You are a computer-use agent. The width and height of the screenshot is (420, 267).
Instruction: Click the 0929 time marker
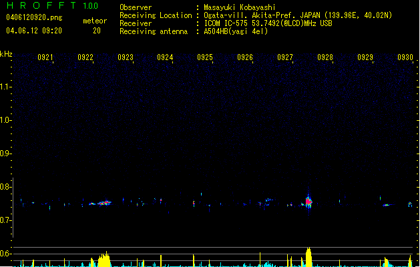point(365,57)
